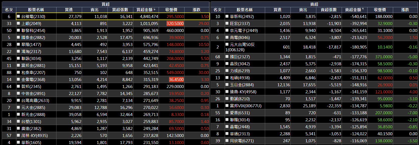Click 買超 table's 賣出 column header
The width and height of the screenshot is (419, 145).
(95, 10)
